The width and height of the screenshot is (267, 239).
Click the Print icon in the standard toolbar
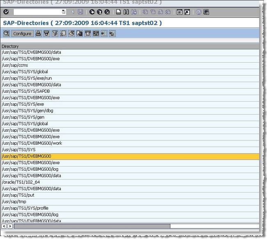(x=118, y=12)
